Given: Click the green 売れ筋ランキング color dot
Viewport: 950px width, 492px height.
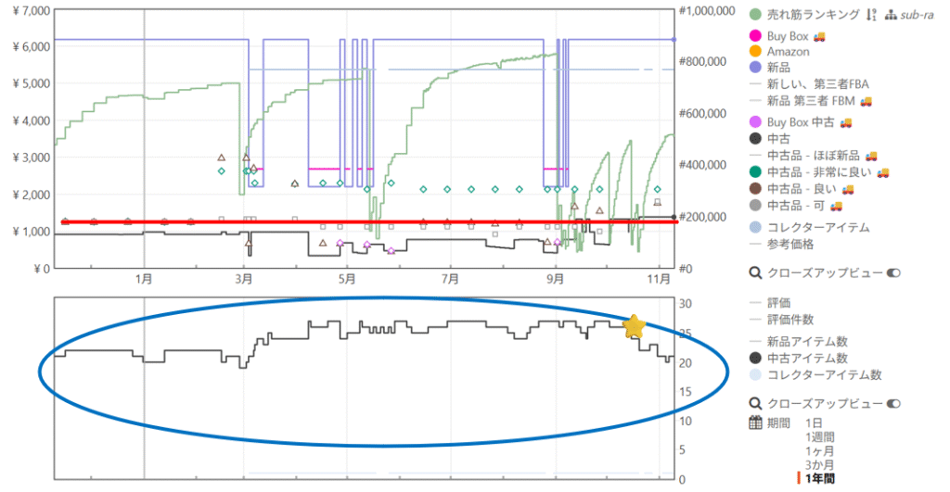Looking at the screenshot, I should point(756,14).
